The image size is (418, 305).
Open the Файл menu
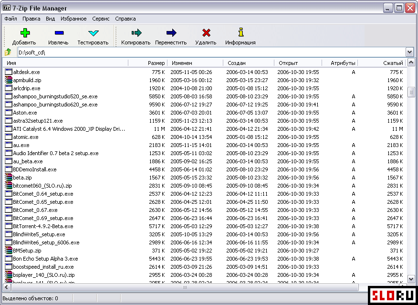tap(10, 19)
